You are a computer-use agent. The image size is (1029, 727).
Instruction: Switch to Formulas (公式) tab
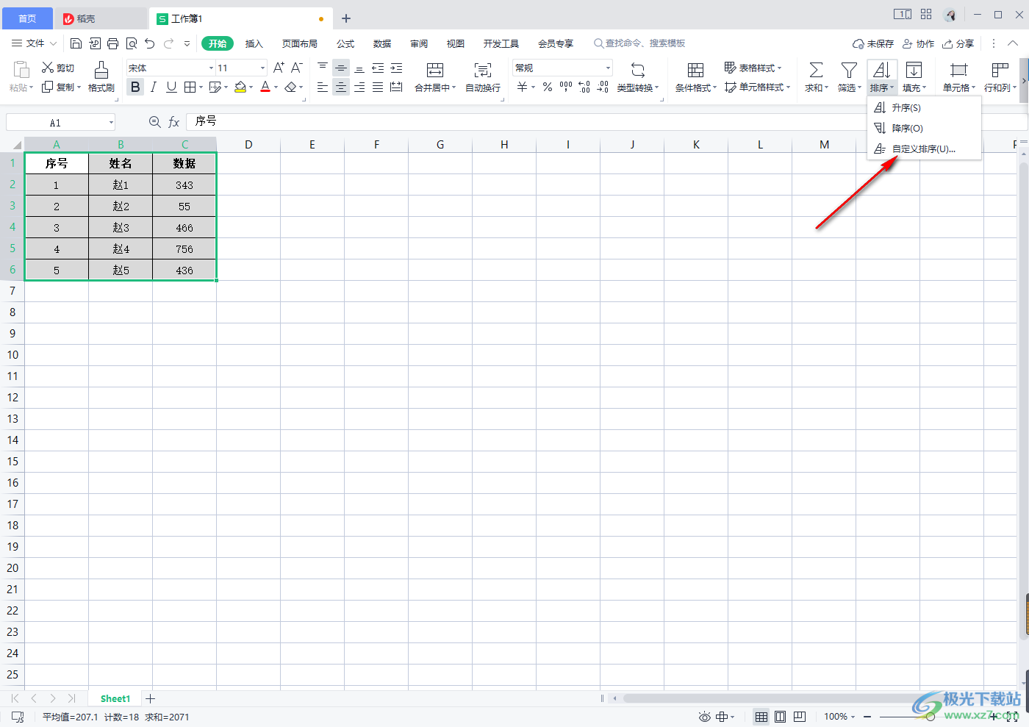point(345,44)
